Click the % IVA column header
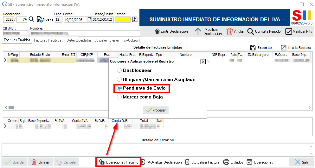 point(60,121)
